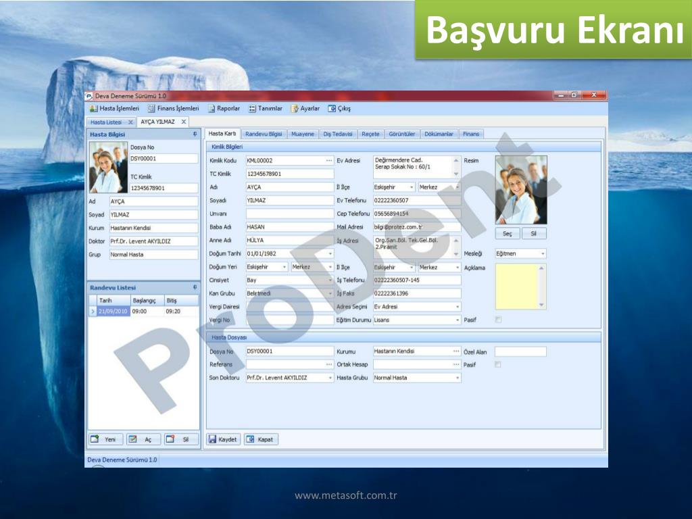Toggle the Pasif checkbox in Kimlik Bilgileri
Viewport: 692px width, 519px height.
(x=498, y=320)
